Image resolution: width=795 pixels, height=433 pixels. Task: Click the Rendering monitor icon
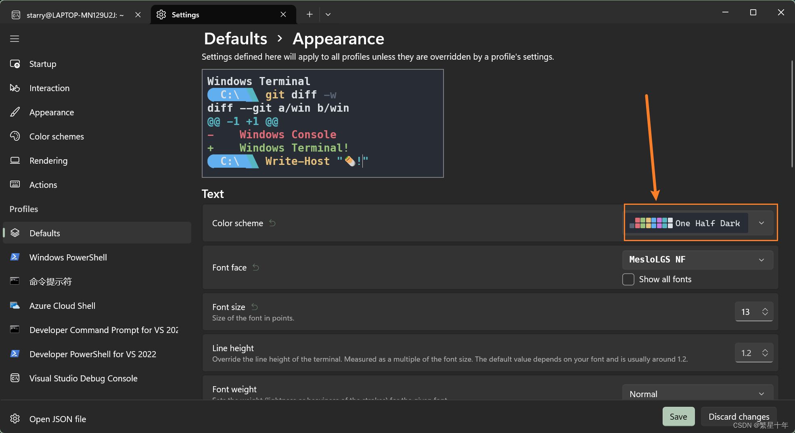[x=15, y=160]
